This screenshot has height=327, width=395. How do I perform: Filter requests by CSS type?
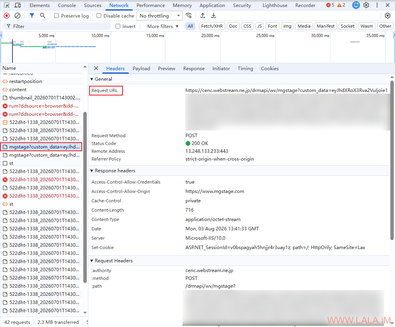[248, 26]
